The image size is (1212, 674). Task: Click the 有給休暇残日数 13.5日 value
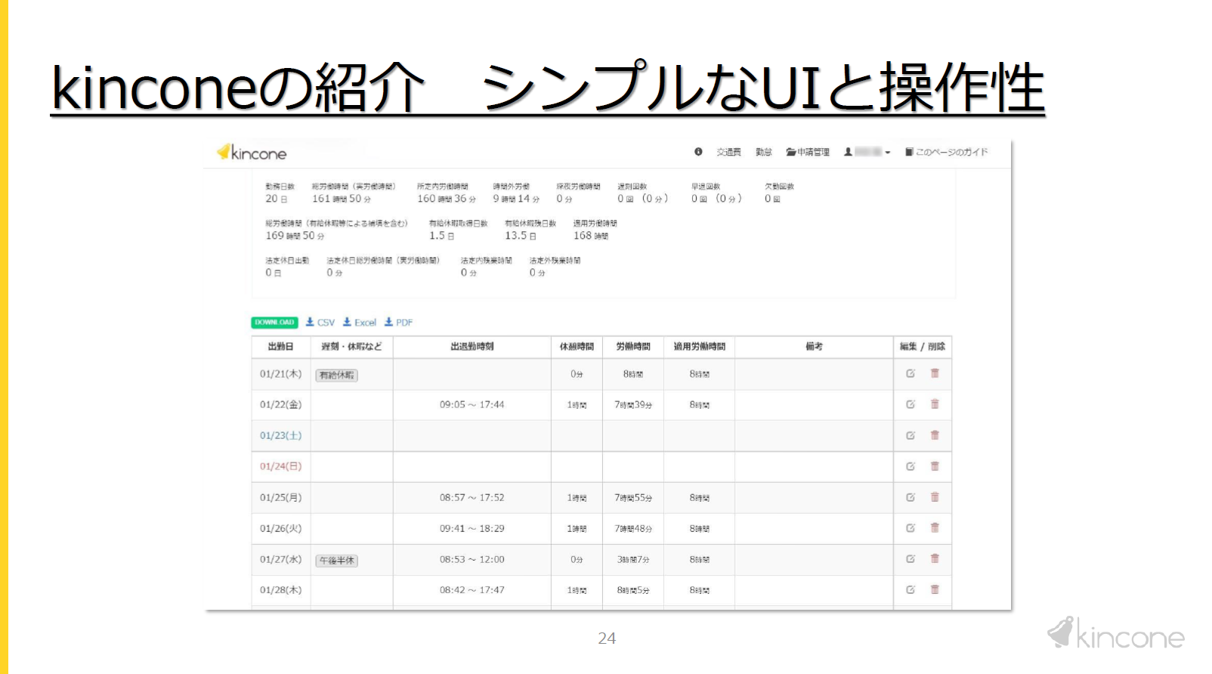521,236
